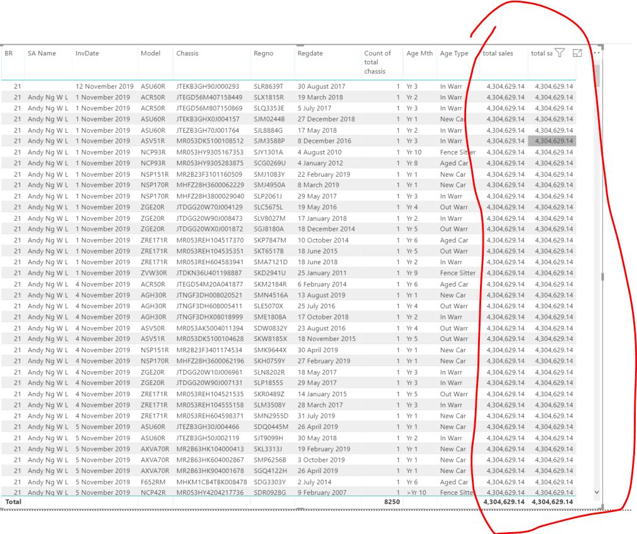
Task: Select the Yr 10 age cell in SJY1301A row
Action: [x=414, y=152]
